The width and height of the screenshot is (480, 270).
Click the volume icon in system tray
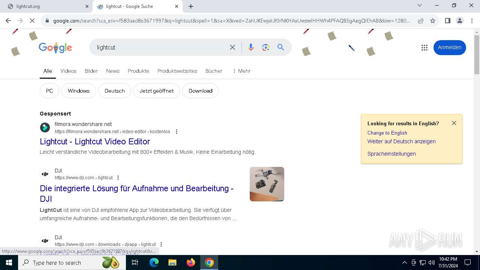[432, 262]
